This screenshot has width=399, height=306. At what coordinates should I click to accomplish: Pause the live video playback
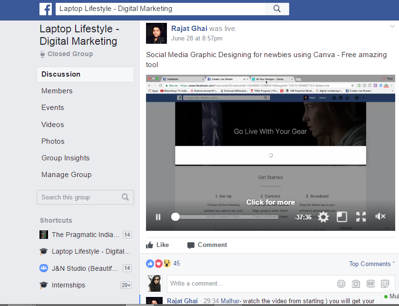pos(158,217)
